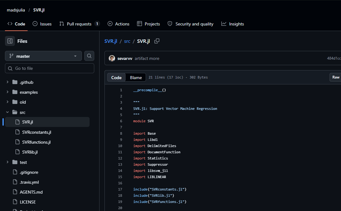Viewport: 341px width, 211px height.
Task: Click the search files magnifier button
Action: tap(89, 56)
